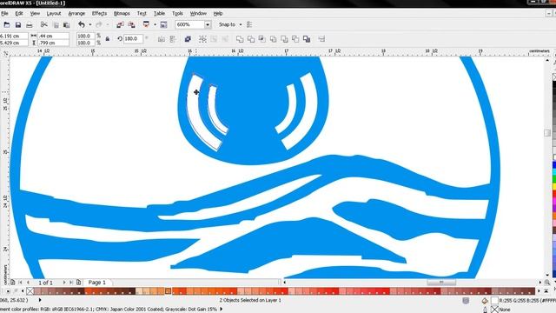Click the rotation angle 180.0 field
This screenshot has height=313, width=556.
[133, 38]
